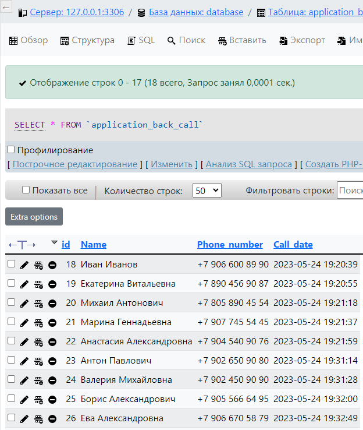363x430 pixels.
Task: Enable the Профилирование checkbox
Action: 10,150
